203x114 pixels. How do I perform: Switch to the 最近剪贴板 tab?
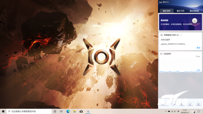(x=194, y=11)
